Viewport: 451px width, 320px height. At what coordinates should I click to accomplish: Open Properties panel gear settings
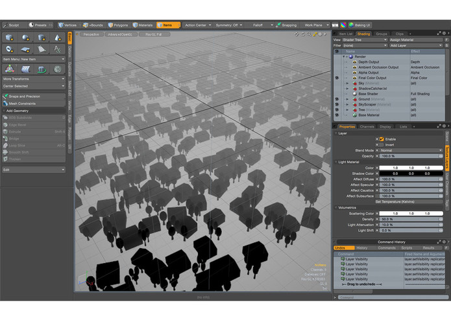[x=444, y=126]
